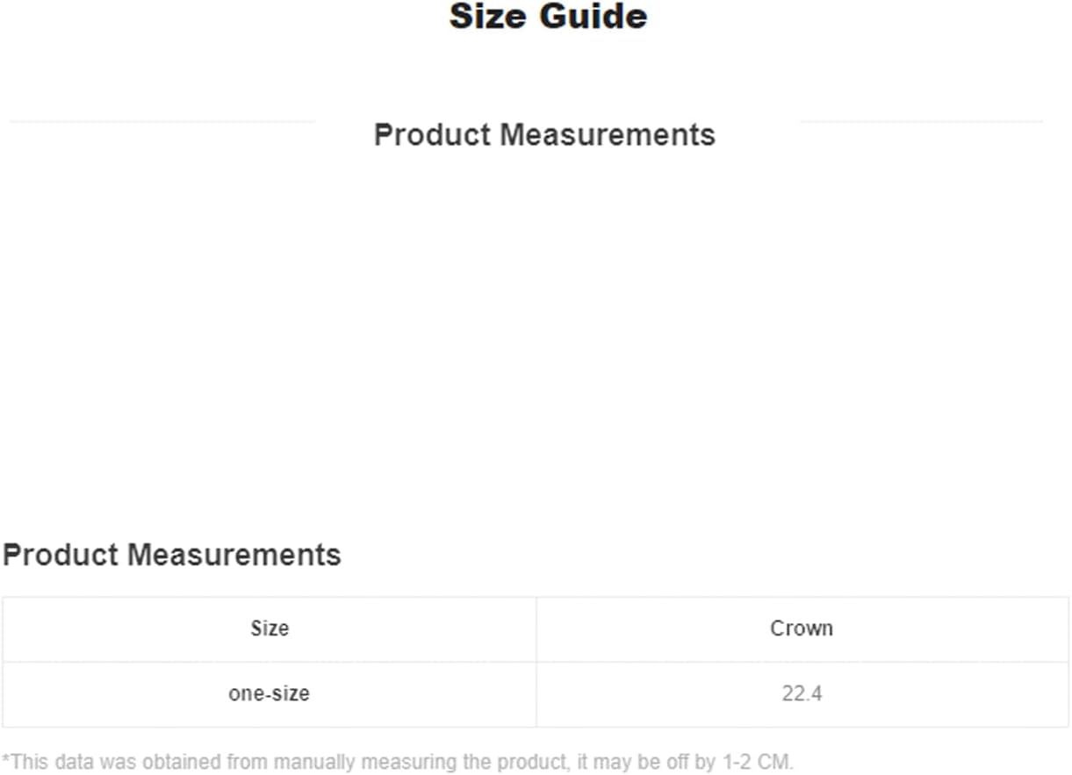Click the divider line left of centered heading
This screenshot has width=1072, height=775.
pyautogui.click(x=162, y=121)
